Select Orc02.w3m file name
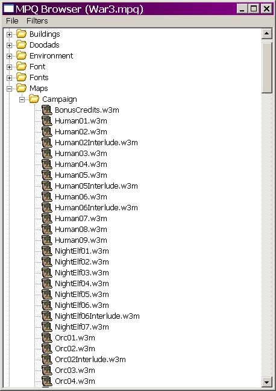The width and height of the screenshot is (276, 391). [75, 349]
